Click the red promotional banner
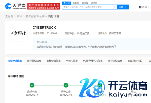The height and width of the screenshot is (103, 151). pos(44,6)
